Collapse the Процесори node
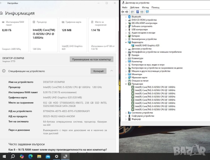210x160 pixels. tap(126, 84)
